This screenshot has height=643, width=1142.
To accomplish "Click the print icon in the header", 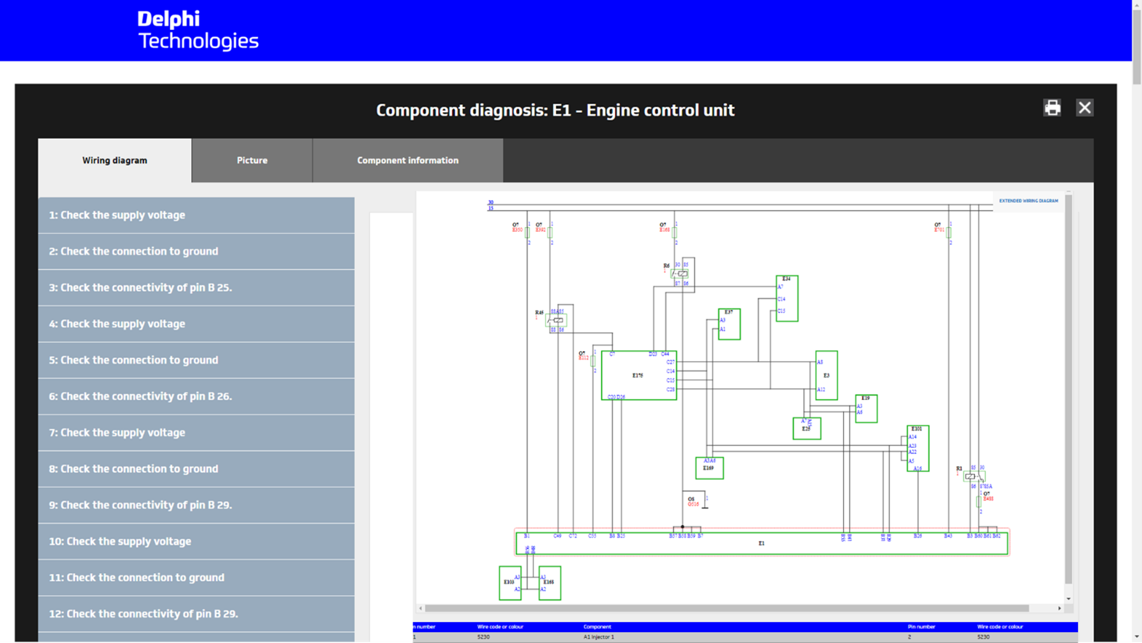I will [1052, 109].
